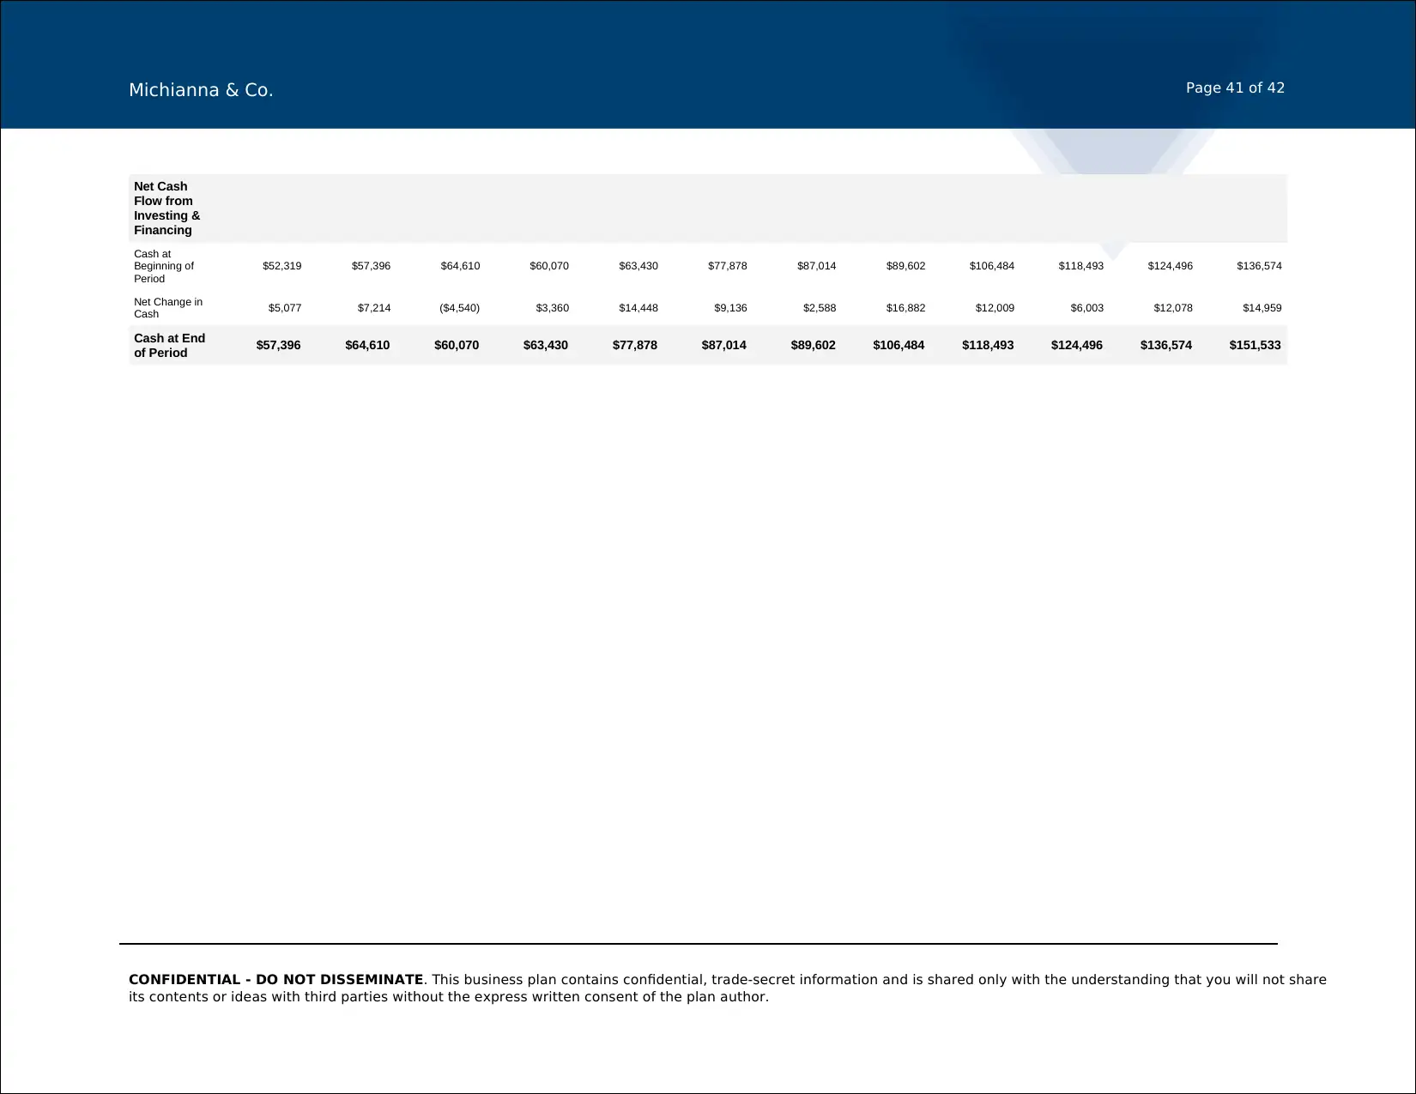Click $106,484 in Cash at End of Period row
Image resolution: width=1416 pixels, height=1094 pixels.
[x=899, y=346]
